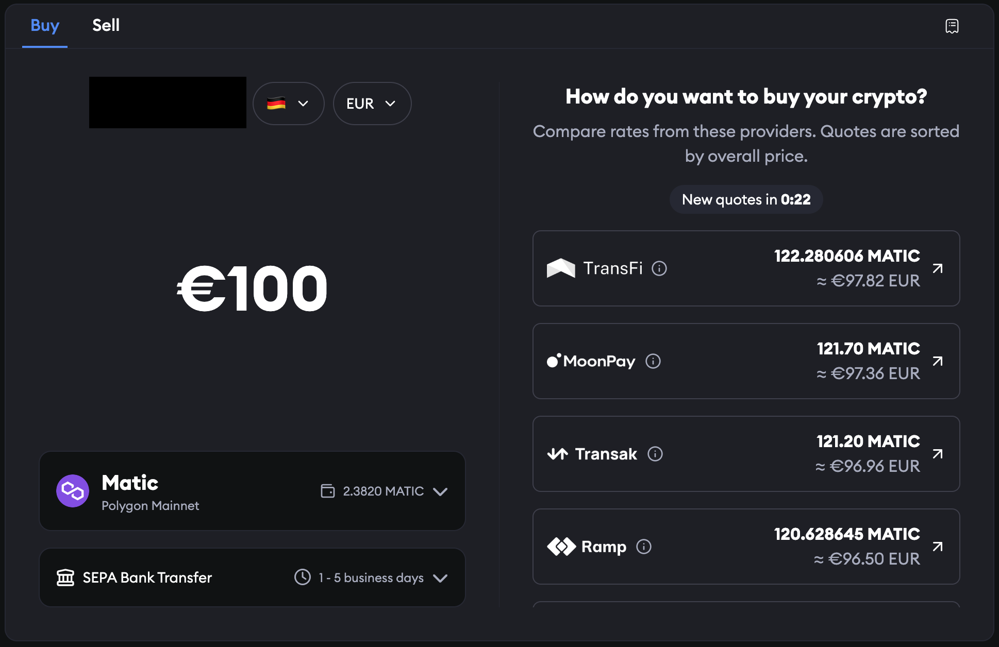Open Transak quote external link arrow
The width and height of the screenshot is (999, 647).
point(938,454)
